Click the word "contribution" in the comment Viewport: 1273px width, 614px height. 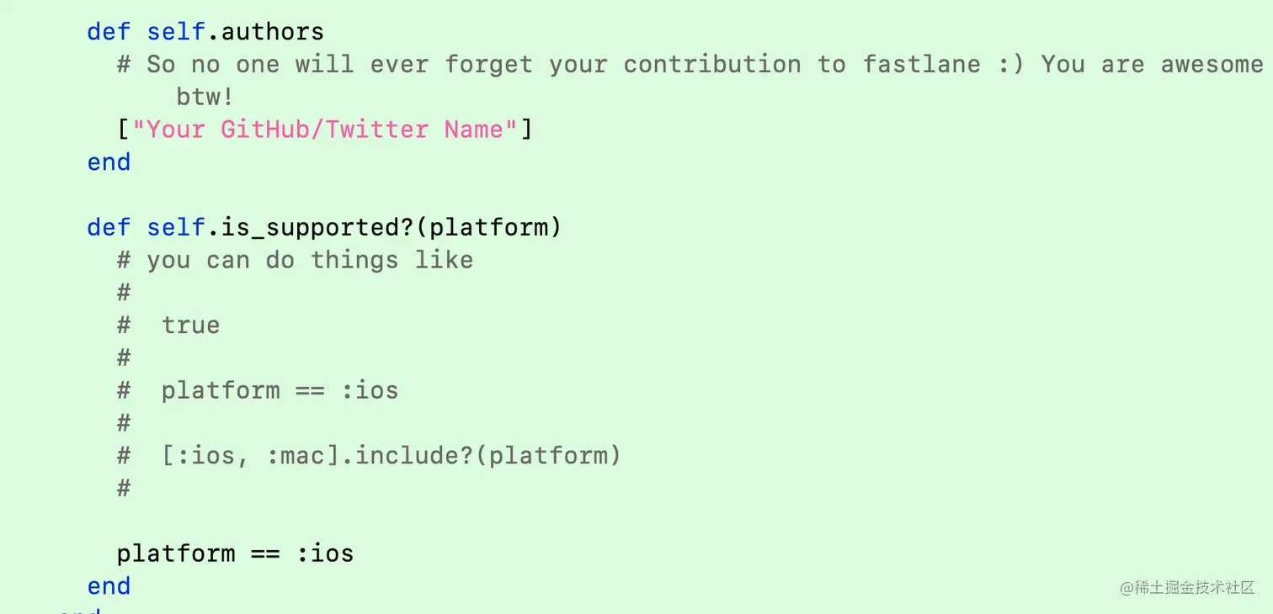click(x=712, y=65)
